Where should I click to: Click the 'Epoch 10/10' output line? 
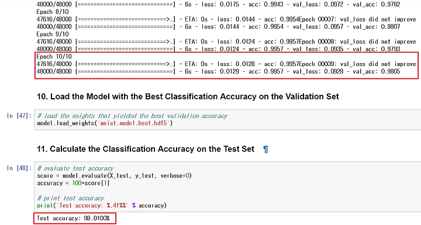coord(54,56)
